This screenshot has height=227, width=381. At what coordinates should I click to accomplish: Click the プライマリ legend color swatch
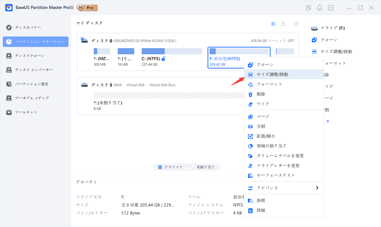click(160, 167)
